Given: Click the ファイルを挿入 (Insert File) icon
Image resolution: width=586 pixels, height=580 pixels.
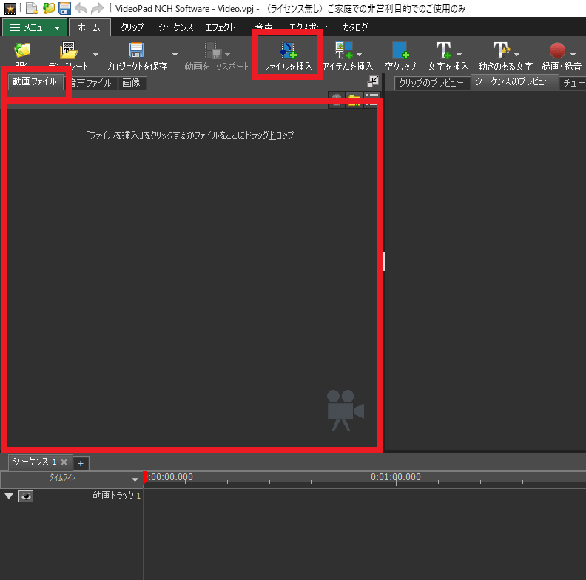Looking at the screenshot, I should tap(287, 50).
